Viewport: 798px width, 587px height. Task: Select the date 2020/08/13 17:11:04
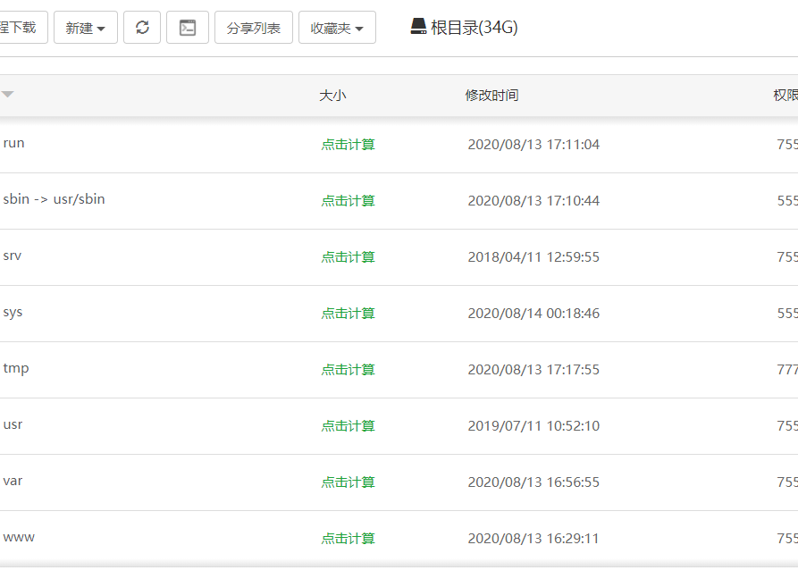(533, 145)
